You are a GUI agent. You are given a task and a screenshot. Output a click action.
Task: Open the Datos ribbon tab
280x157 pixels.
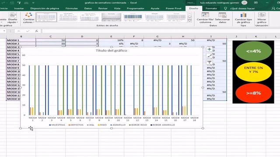tap(88, 8)
